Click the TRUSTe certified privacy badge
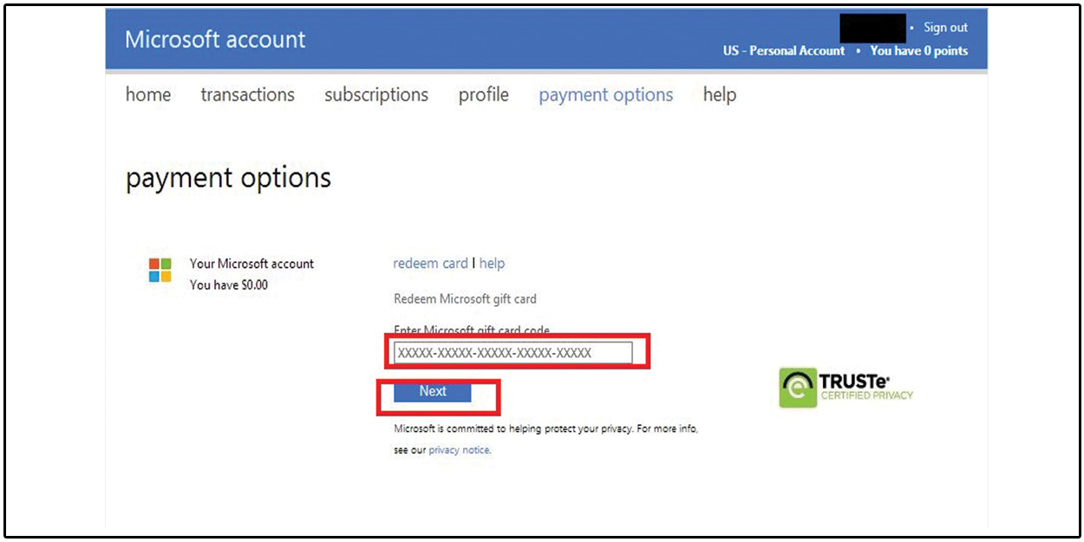The height and width of the screenshot is (542, 1084). point(846,388)
